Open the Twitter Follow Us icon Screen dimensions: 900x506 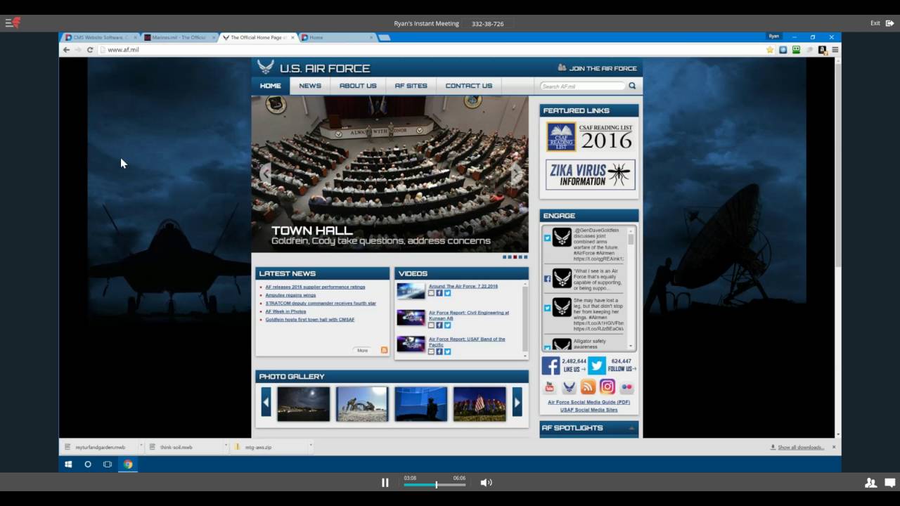pyautogui.click(x=597, y=365)
